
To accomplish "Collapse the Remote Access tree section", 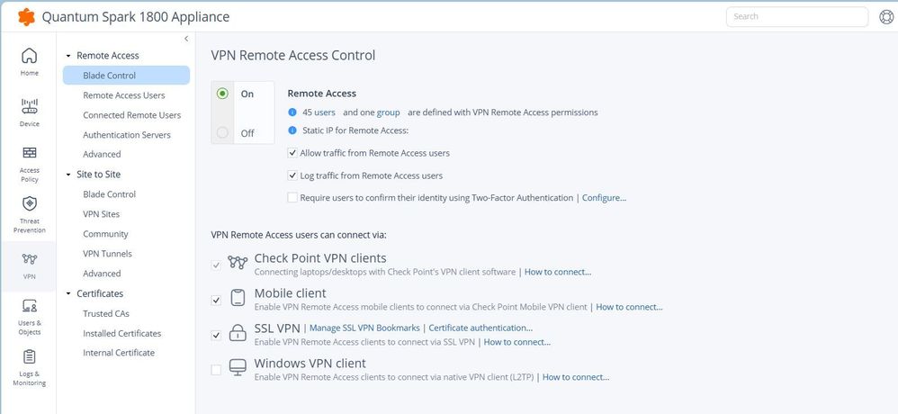I will coord(68,56).
